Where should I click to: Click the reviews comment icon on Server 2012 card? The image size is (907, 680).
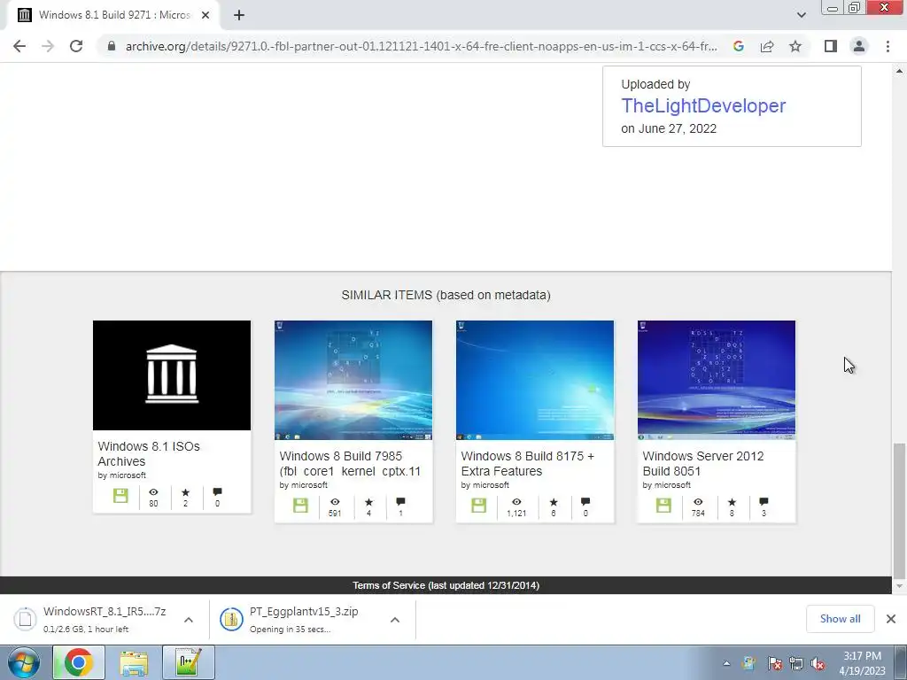click(x=764, y=502)
